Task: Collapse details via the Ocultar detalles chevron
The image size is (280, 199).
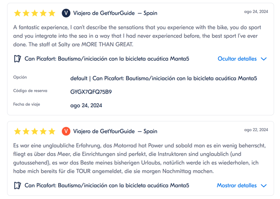Action: pos(264,59)
